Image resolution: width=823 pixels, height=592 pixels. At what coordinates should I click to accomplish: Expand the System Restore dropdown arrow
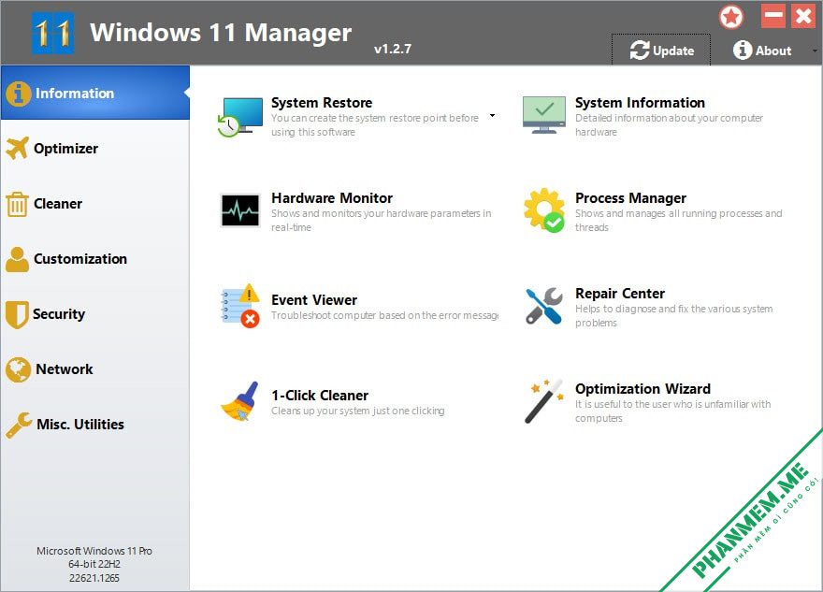click(492, 115)
